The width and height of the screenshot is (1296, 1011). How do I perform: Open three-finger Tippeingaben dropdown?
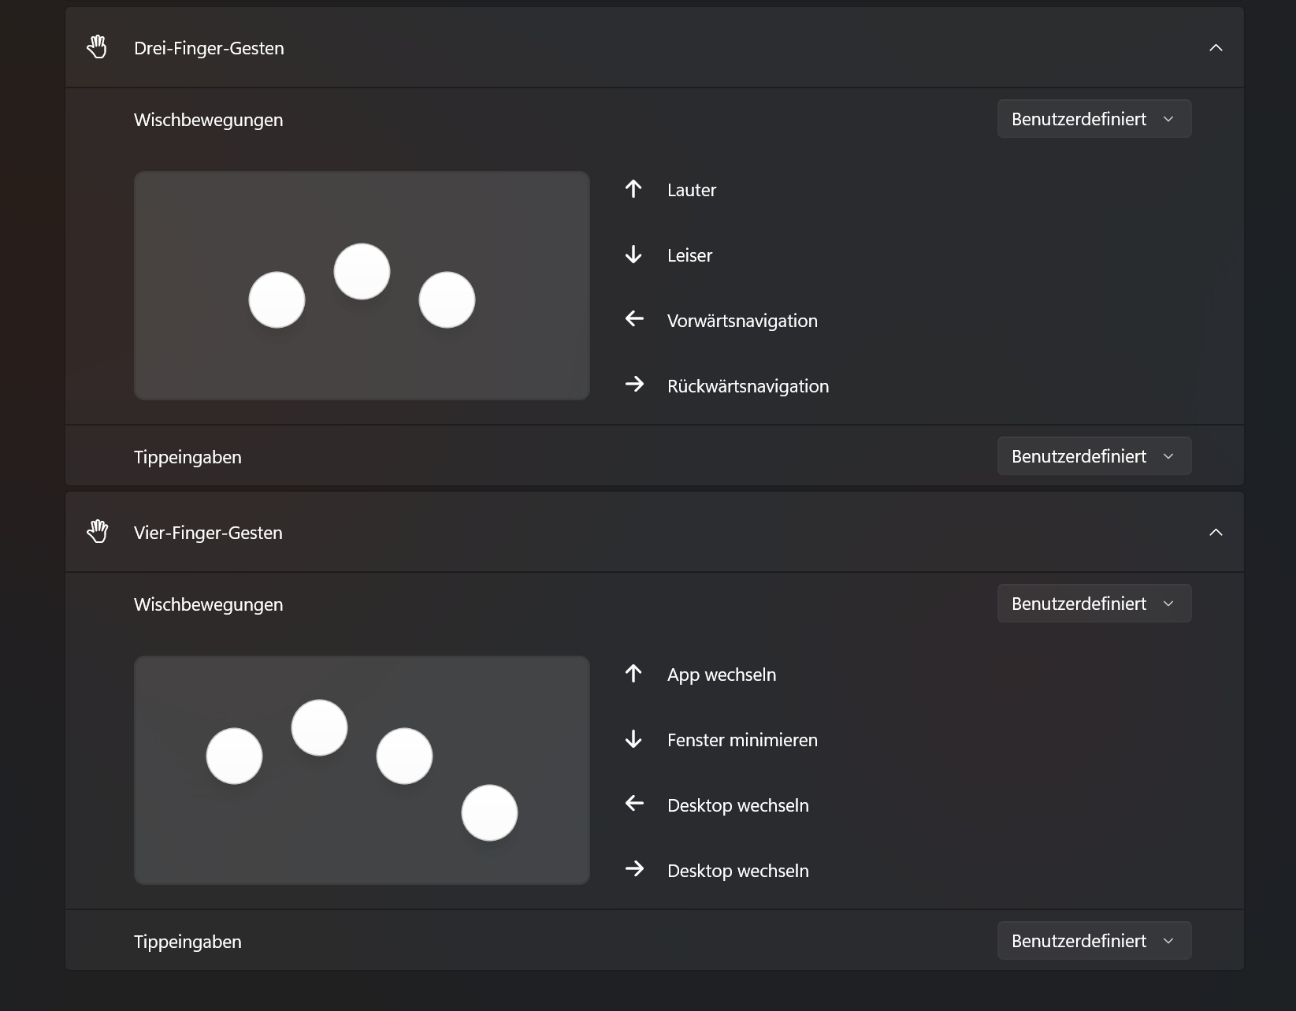(1094, 456)
